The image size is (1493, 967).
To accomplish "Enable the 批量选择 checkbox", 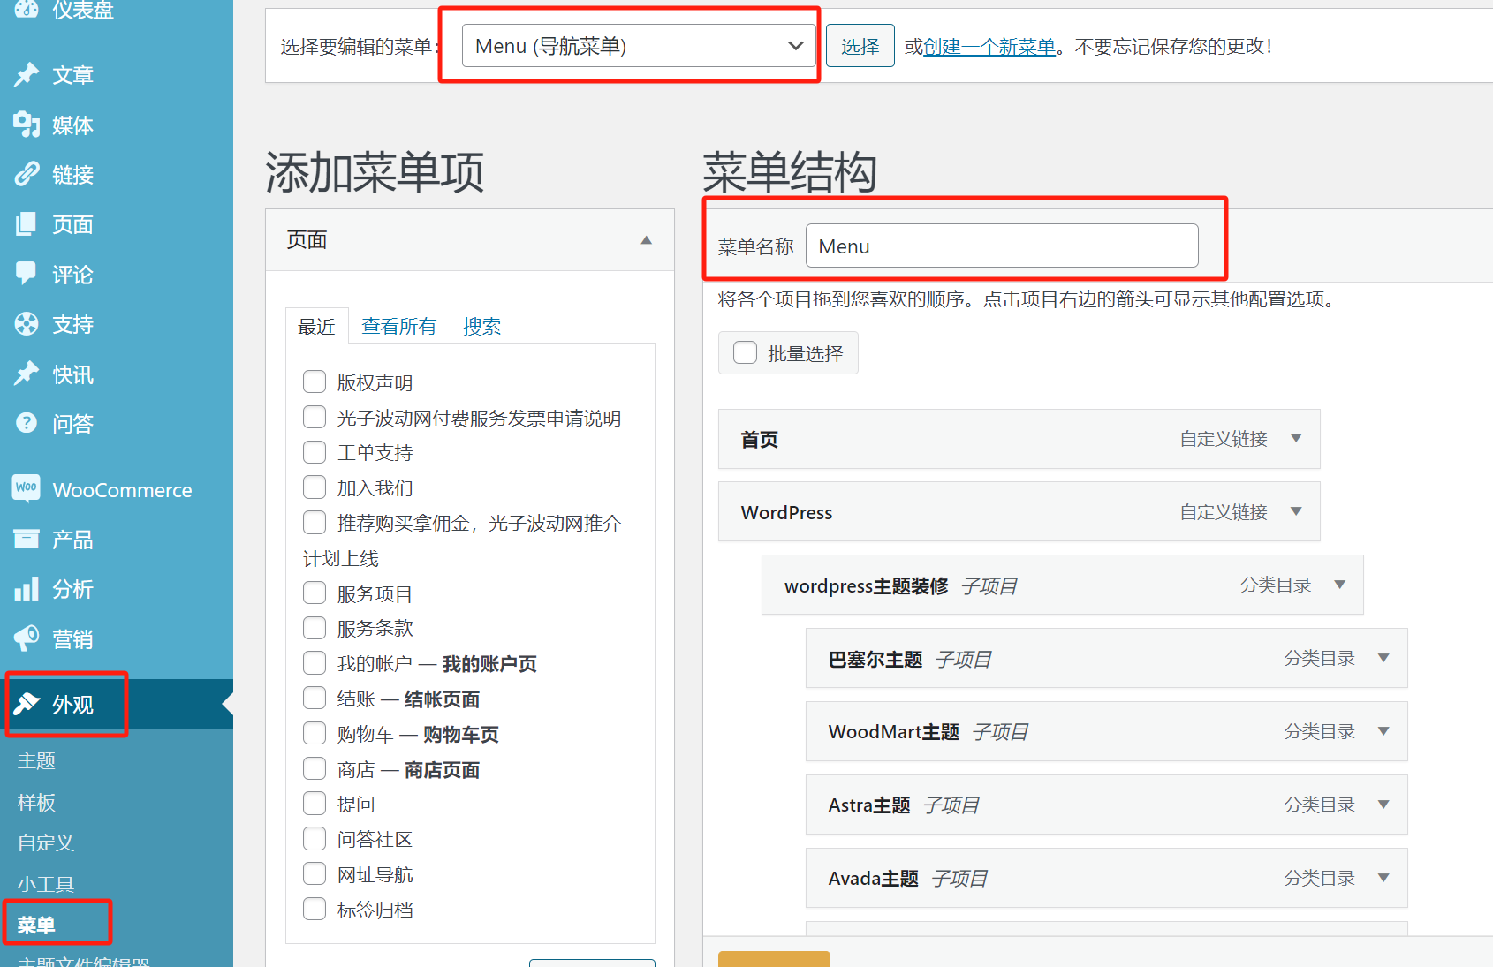I will coord(745,351).
